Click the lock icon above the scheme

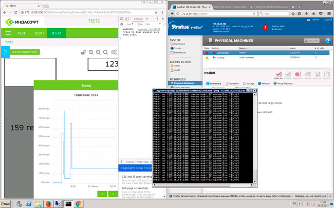tap(83, 52)
